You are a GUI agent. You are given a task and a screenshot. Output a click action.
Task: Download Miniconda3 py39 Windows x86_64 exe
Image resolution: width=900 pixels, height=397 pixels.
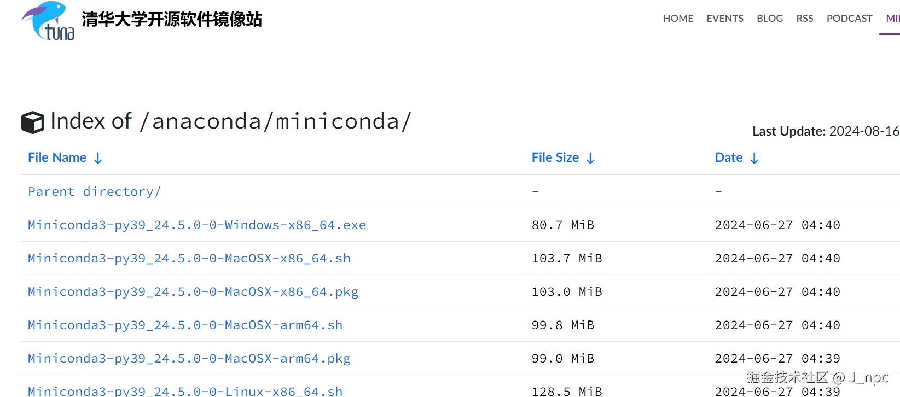click(197, 225)
